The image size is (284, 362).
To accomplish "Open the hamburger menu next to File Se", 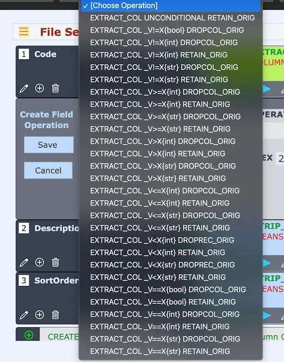I will tap(24, 32).
